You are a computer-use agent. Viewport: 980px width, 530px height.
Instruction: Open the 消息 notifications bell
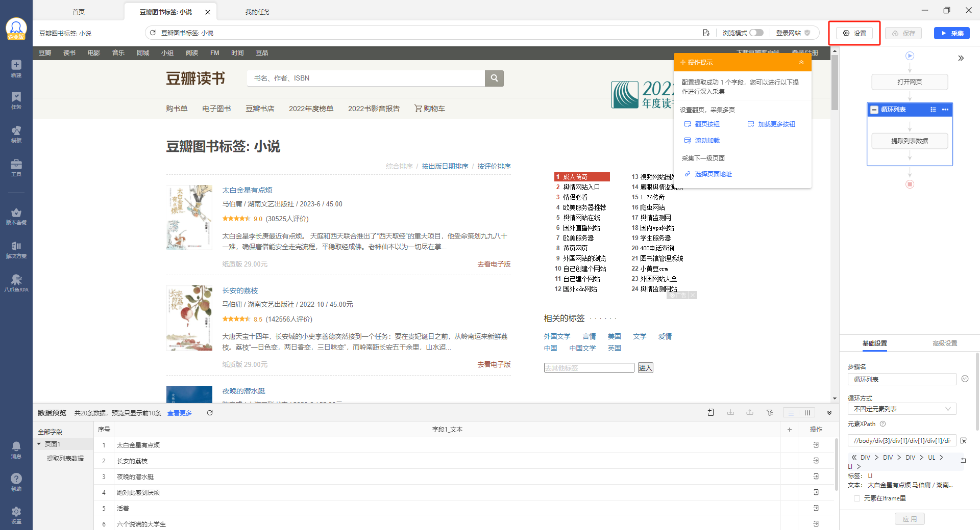(16, 450)
